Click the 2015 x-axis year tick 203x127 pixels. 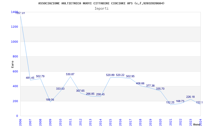110,122
